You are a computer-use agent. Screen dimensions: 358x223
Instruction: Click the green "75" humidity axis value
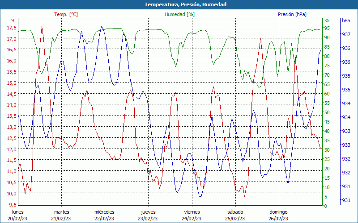[x=327, y=66]
